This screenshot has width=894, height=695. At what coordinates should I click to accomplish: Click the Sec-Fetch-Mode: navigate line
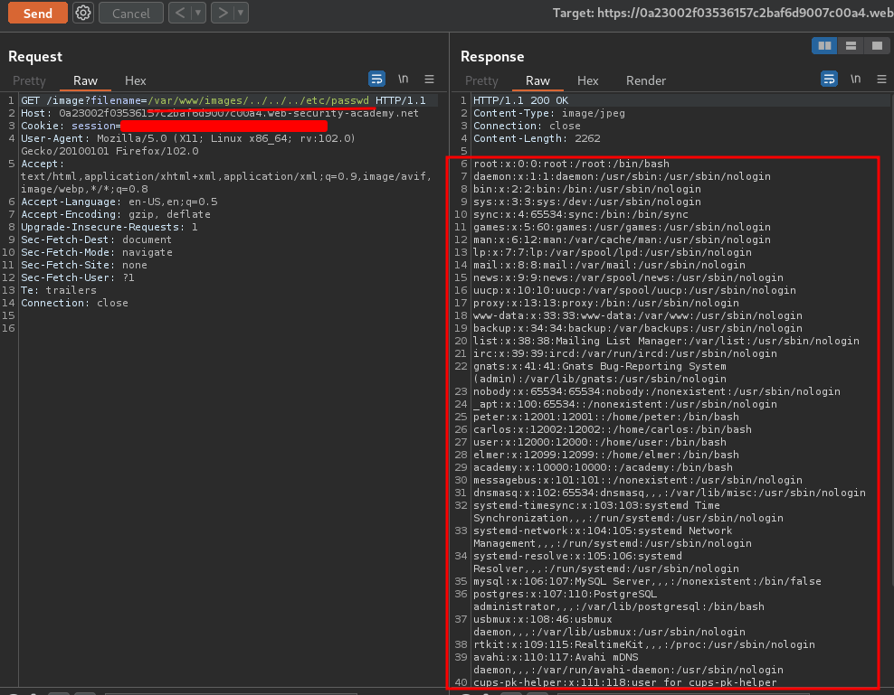click(x=96, y=252)
